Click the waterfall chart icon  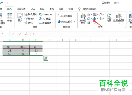point(101,14)
